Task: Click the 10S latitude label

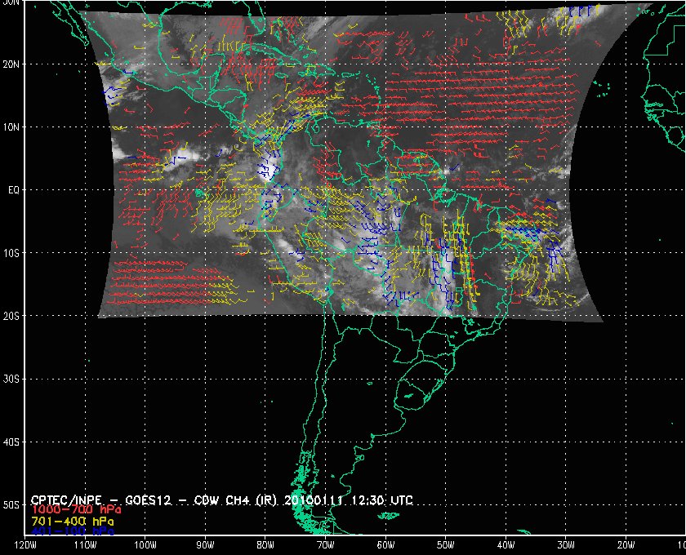Action: (x=11, y=253)
